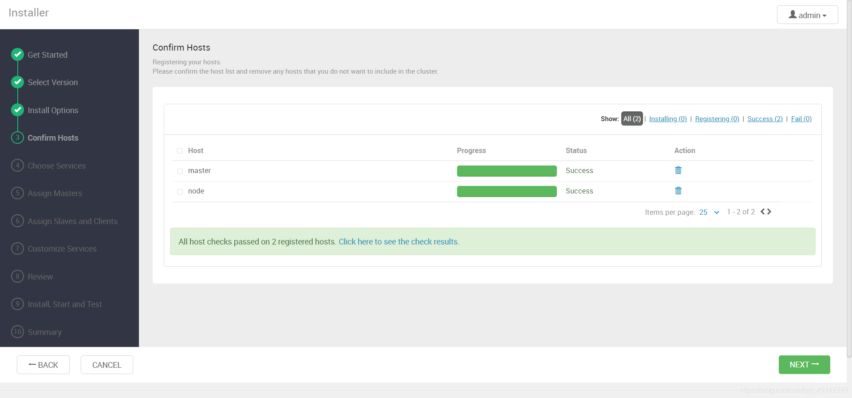
Task: Open Summary step label in sidebar
Action: [x=45, y=332]
